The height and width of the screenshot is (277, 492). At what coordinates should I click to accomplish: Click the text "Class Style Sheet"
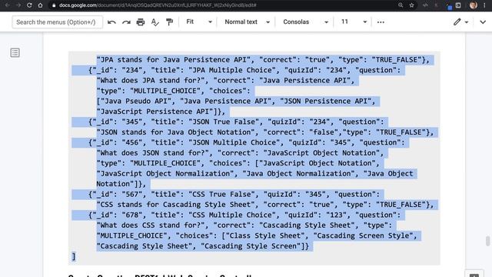click(265, 236)
